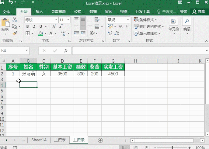Screen dimensions: 209x149
Task: Click the Copy icon
Action: tap(14, 27)
